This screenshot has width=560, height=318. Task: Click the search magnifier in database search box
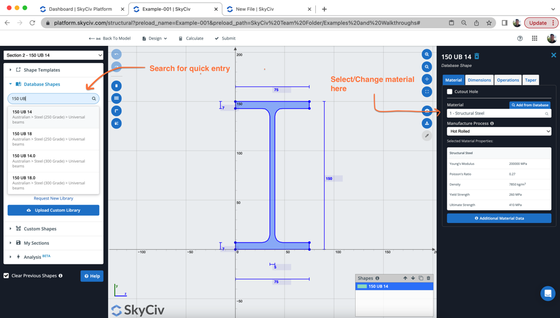pos(94,99)
